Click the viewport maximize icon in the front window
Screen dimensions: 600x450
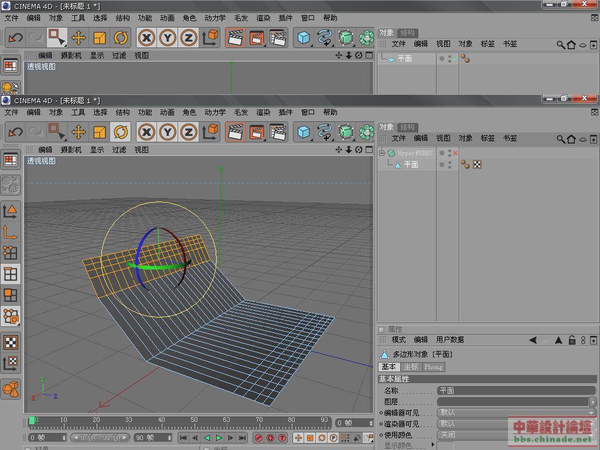click(369, 149)
